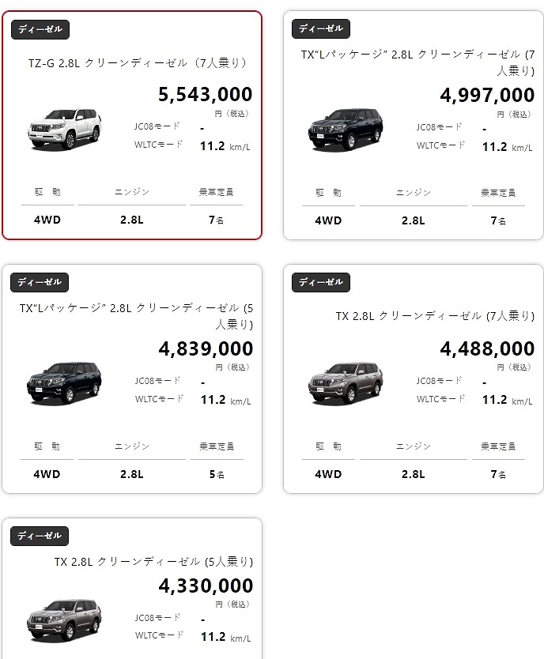The width and height of the screenshot is (544, 659).
Task: Select the white TZ-G Land Cruiser thumbnail
Action: pyautogui.click(x=65, y=129)
